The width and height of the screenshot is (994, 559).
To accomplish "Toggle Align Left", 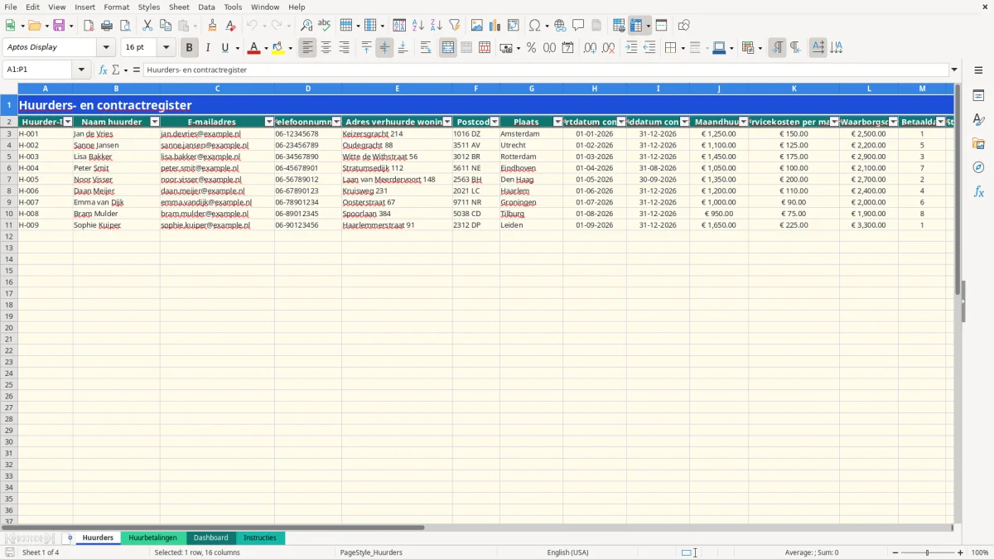I will point(308,48).
